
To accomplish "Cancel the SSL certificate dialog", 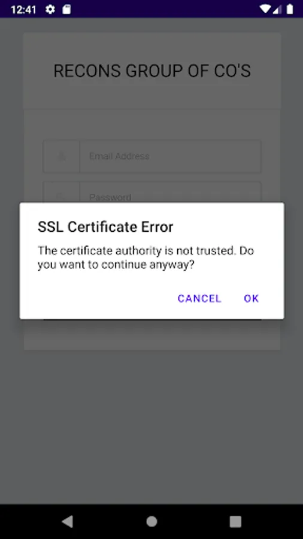I will [199, 298].
